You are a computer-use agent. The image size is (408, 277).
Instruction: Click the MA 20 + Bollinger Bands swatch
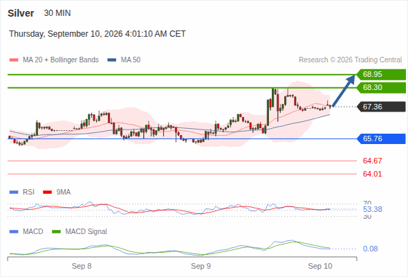click(14, 60)
